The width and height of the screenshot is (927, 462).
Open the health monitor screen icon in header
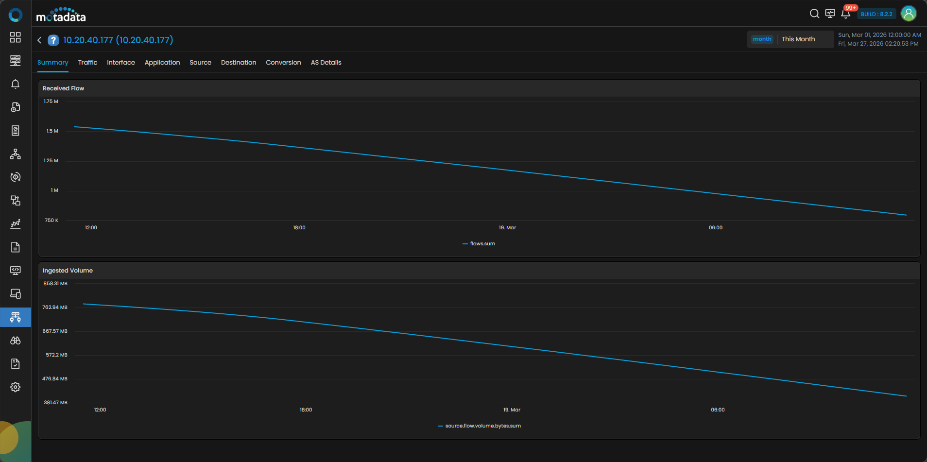(830, 14)
